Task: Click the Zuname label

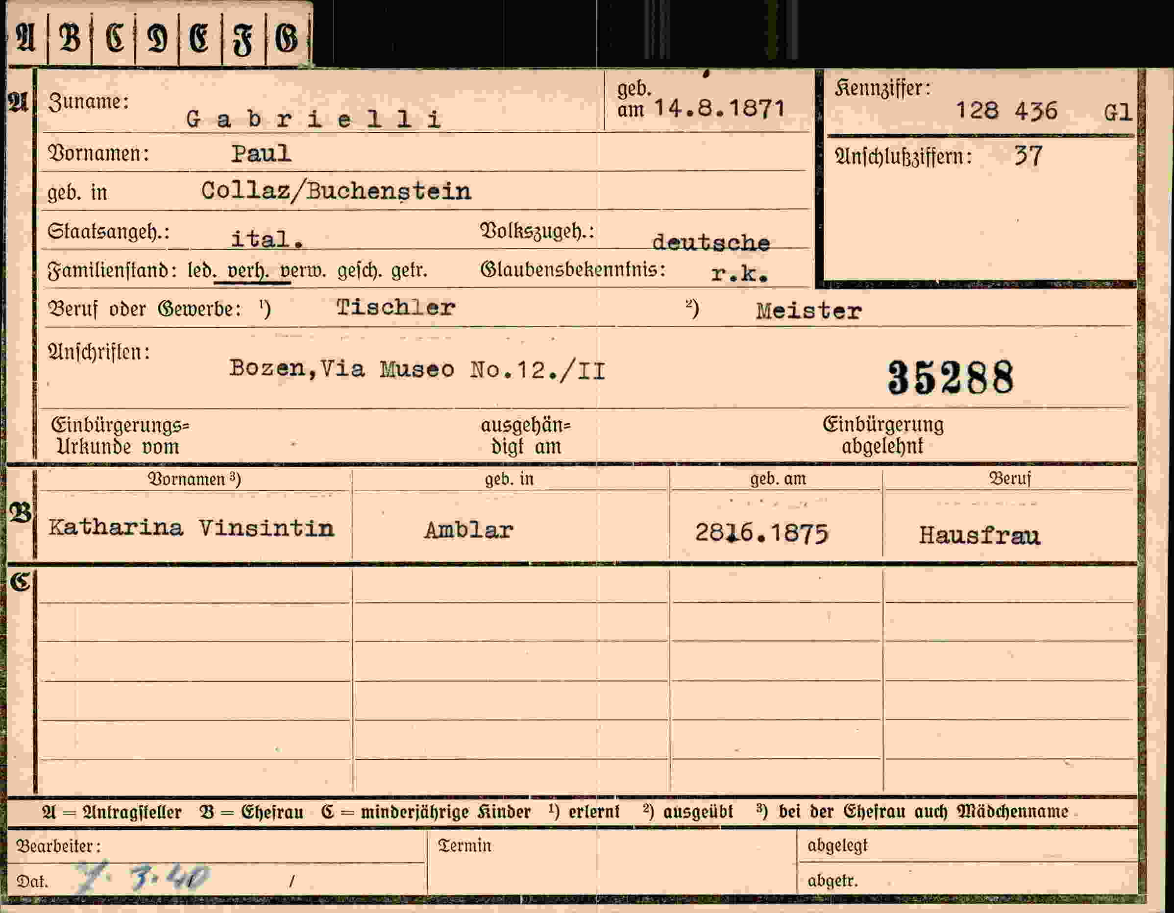Action: pos(89,101)
